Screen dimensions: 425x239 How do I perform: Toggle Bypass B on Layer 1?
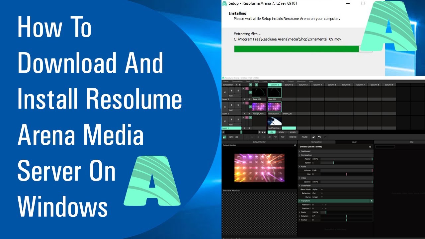pos(231,119)
